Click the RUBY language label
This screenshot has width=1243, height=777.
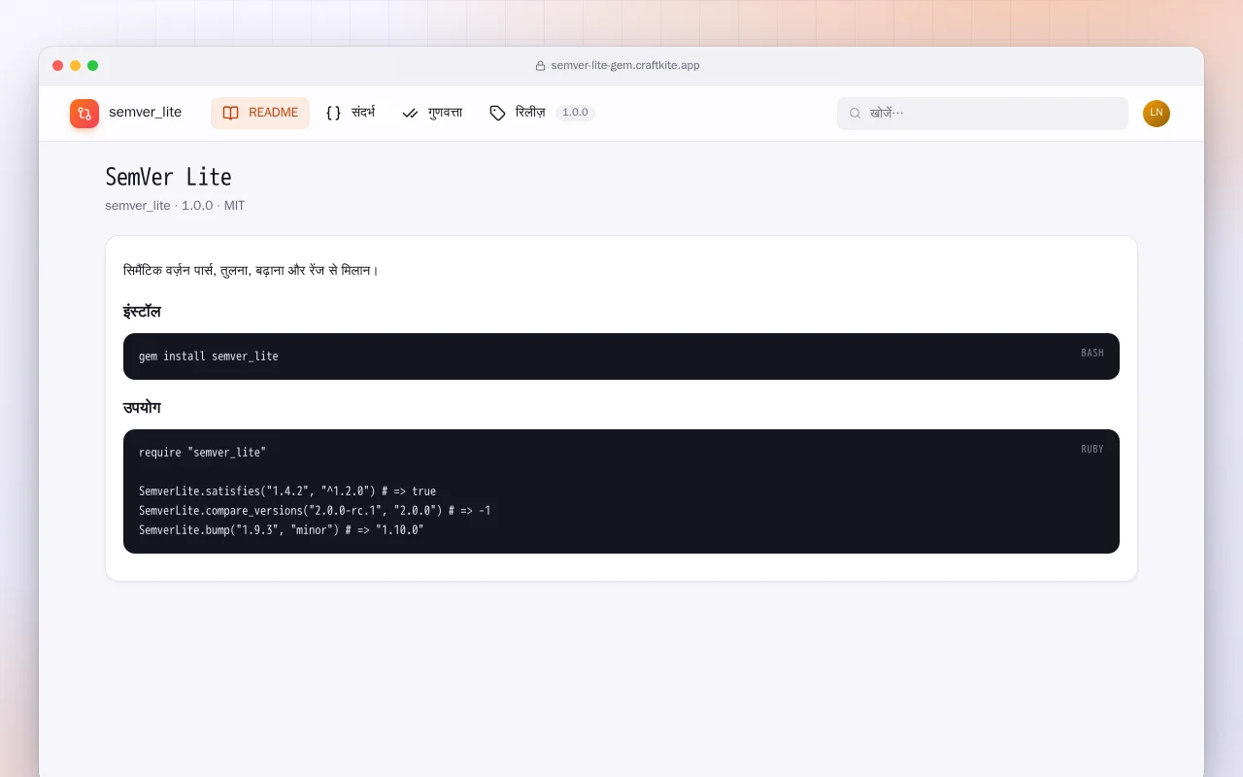pos(1092,450)
